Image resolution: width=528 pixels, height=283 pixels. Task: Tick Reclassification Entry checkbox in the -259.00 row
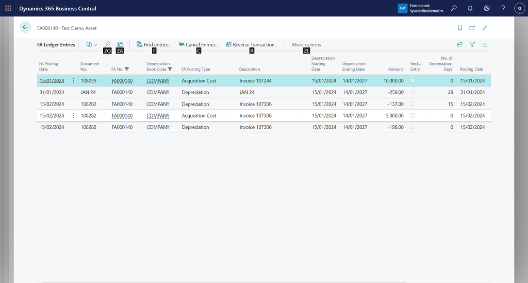point(412,92)
